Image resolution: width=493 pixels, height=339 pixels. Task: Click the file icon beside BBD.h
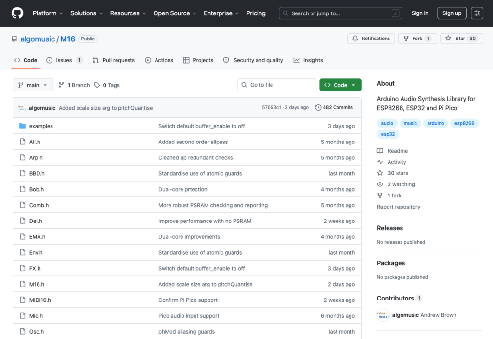click(22, 173)
